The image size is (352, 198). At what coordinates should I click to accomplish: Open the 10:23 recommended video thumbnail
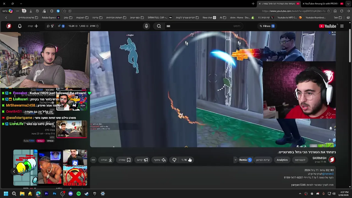72,102
